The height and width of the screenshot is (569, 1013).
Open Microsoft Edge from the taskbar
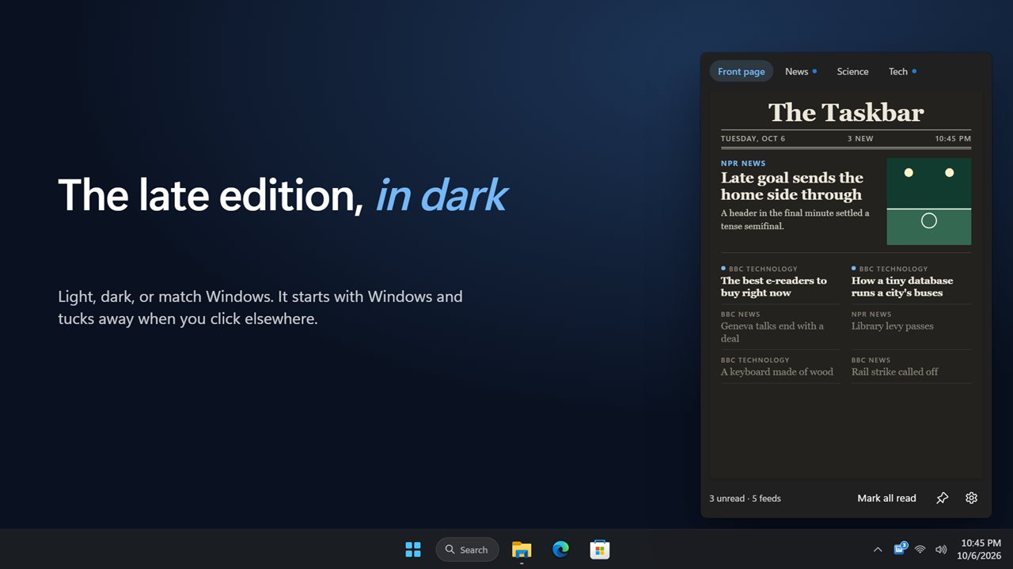560,550
